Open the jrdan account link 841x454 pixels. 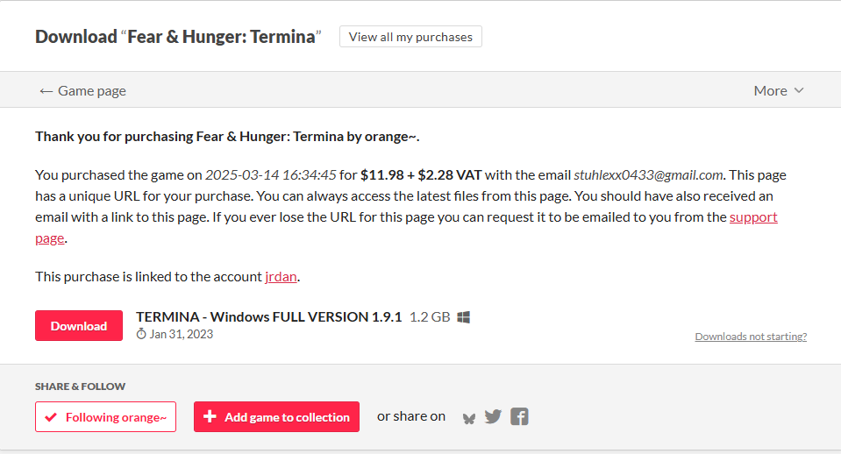click(281, 277)
